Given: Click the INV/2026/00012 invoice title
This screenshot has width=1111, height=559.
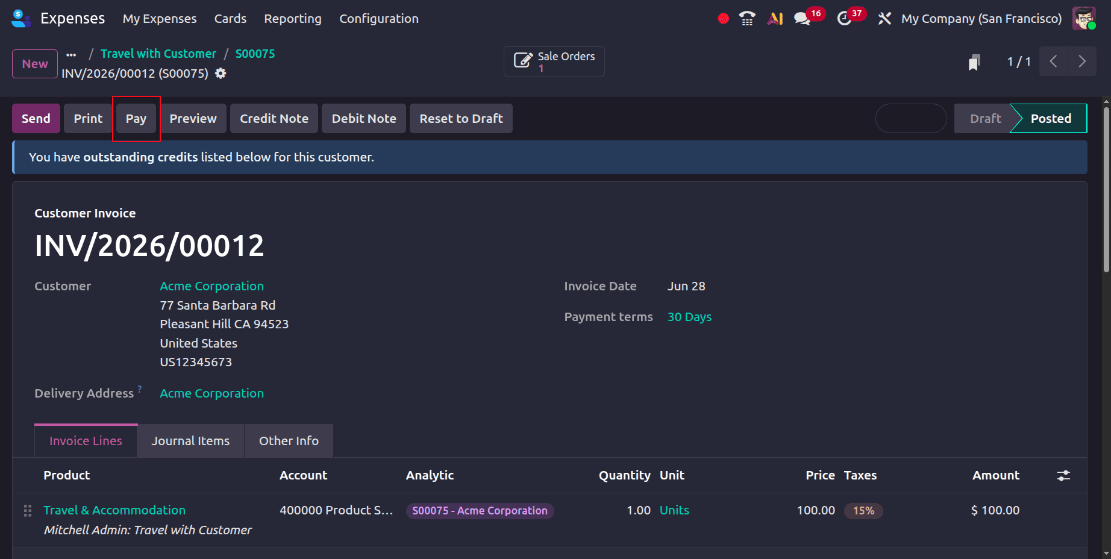Looking at the screenshot, I should (x=149, y=246).
